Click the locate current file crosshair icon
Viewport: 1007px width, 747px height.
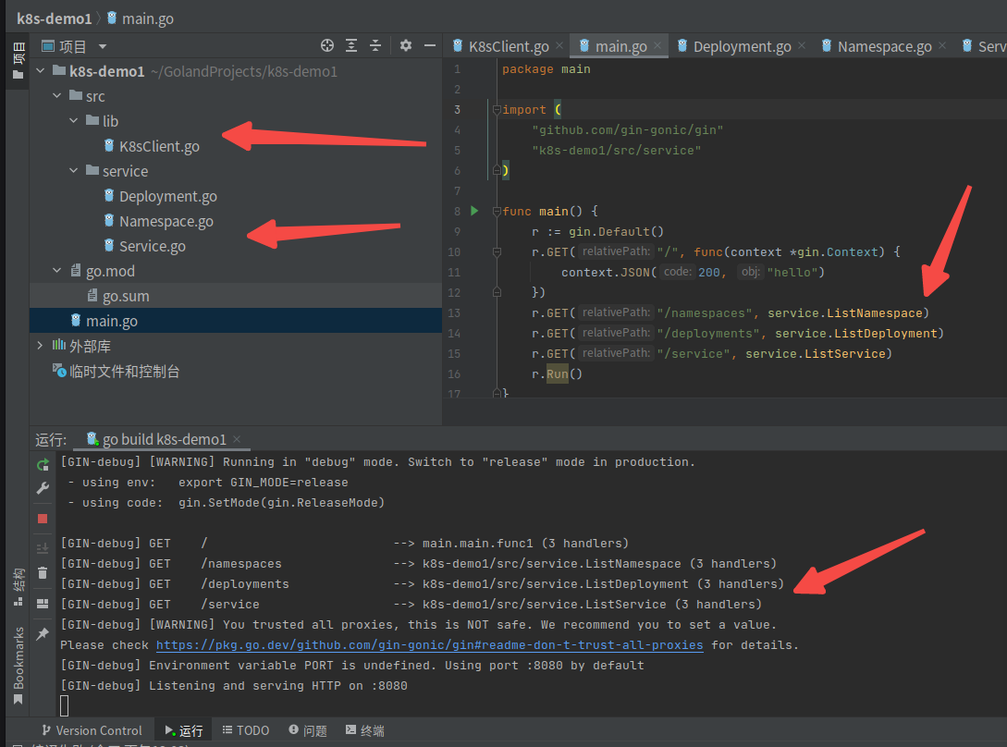pyautogui.click(x=327, y=45)
